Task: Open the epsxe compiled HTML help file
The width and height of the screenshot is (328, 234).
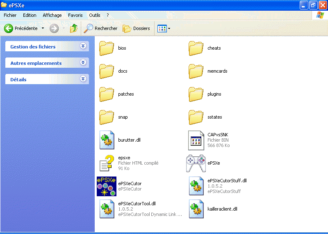Action: coord(107,163)
